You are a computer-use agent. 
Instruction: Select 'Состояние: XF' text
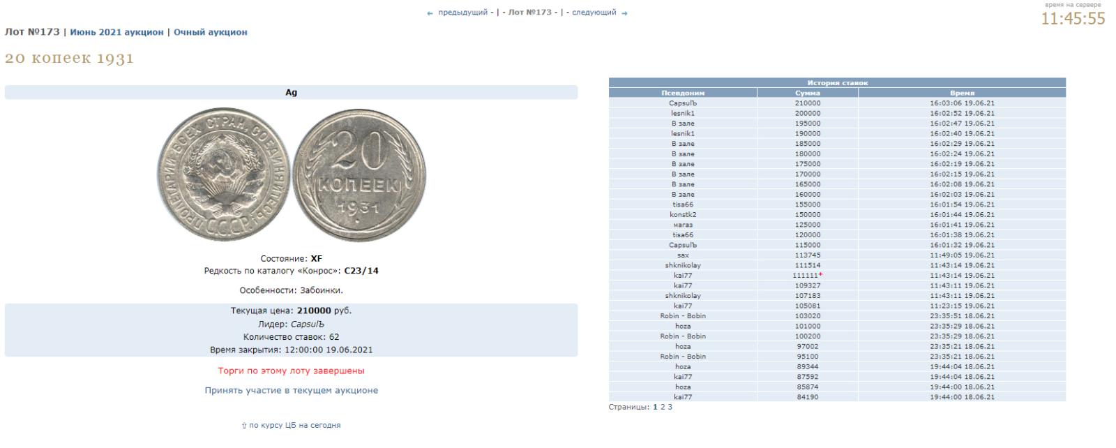pos(292,258)
